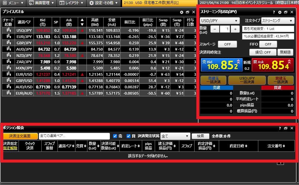The height and width of the screenshot is (185, 299).
Task: Open the メニュー menu
Action: click(x=14, y=3)
